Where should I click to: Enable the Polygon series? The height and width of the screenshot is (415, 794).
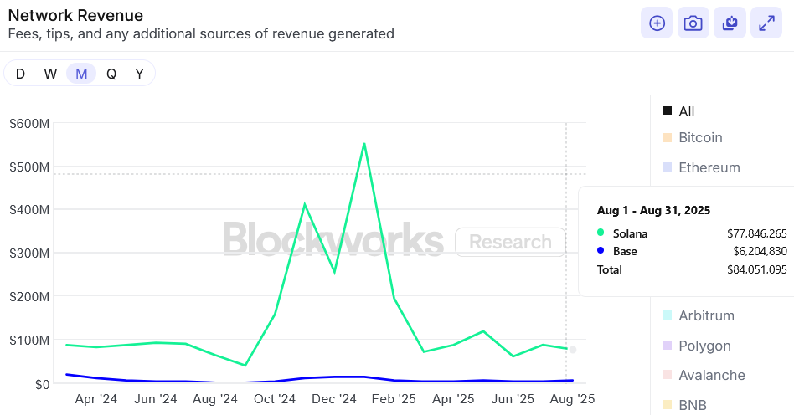pyautogui.click(x=697, y=346)
